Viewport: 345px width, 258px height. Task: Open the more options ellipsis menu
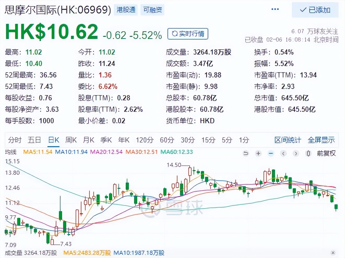(x=275, y=9)
